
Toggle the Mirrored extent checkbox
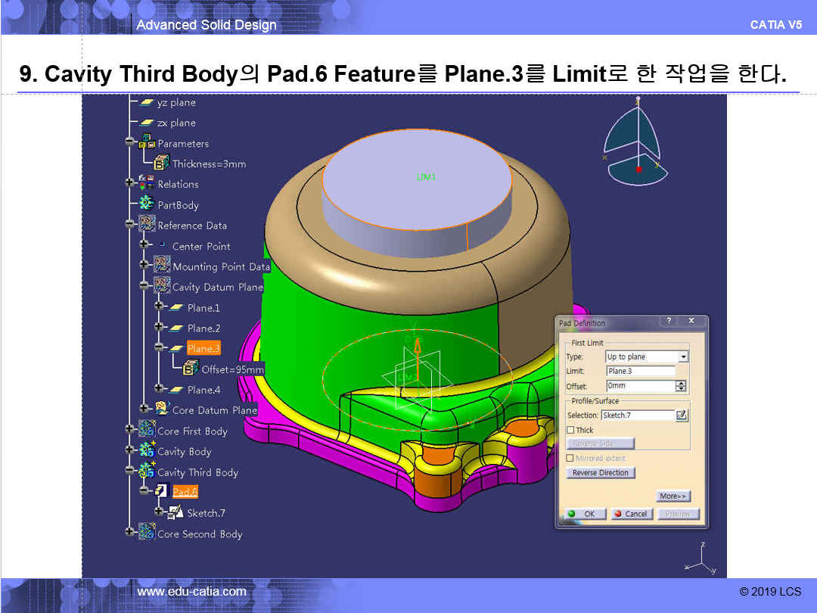[571, 458]
